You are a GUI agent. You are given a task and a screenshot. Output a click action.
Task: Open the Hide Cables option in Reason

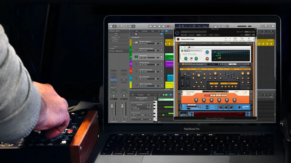242,39
